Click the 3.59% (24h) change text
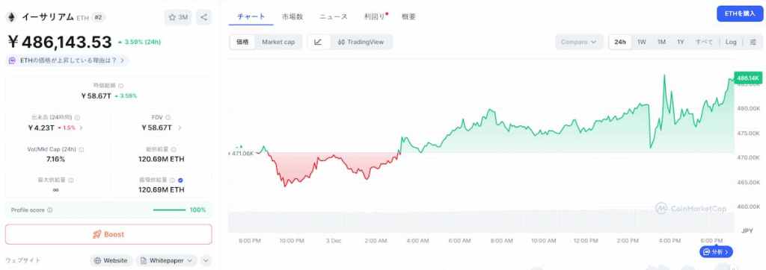The width and height of the screenshot is (766, 270). [x=139, y=42]
